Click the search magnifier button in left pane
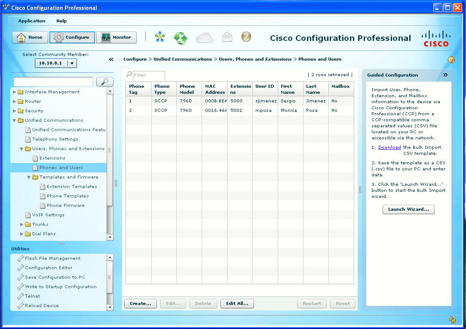This screenshot has width=466, height=329. tap(104, 82)
